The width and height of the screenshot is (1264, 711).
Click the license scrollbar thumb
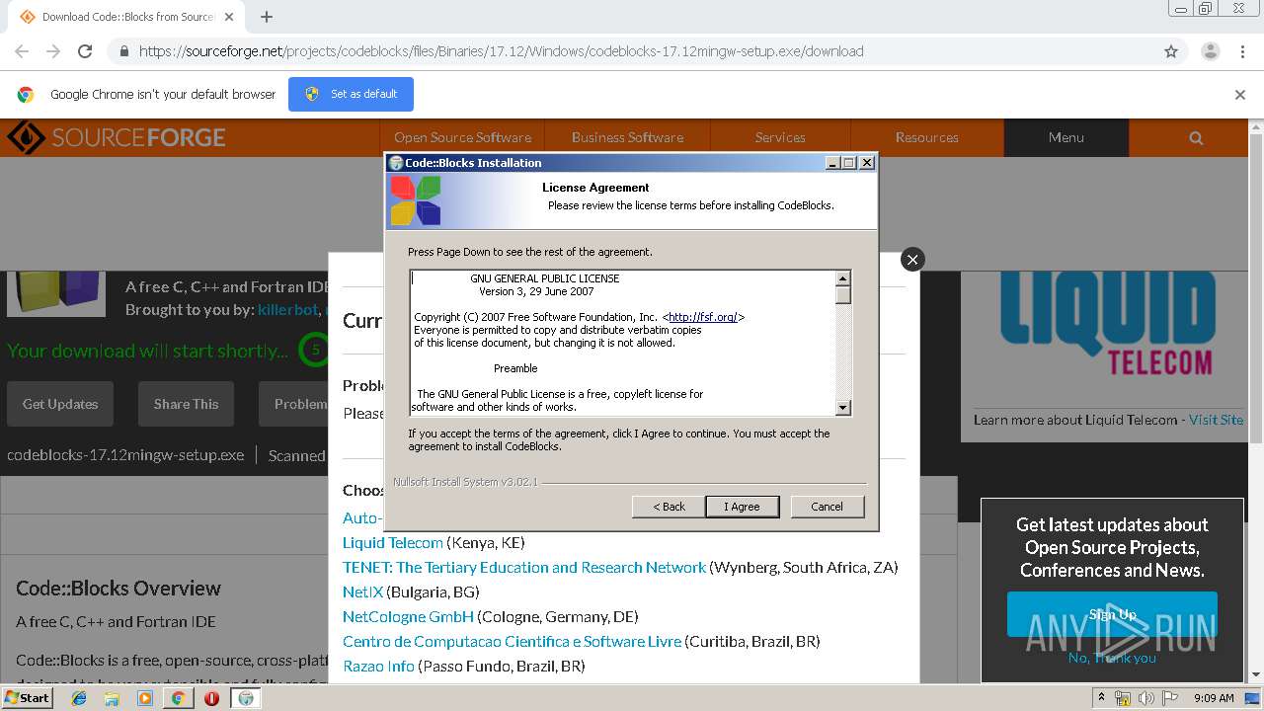pos(843,294)
